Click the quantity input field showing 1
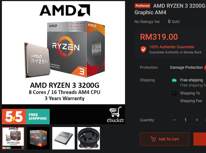Image resolution: width=206 pixels, height=153 pixels. [186, 120]
